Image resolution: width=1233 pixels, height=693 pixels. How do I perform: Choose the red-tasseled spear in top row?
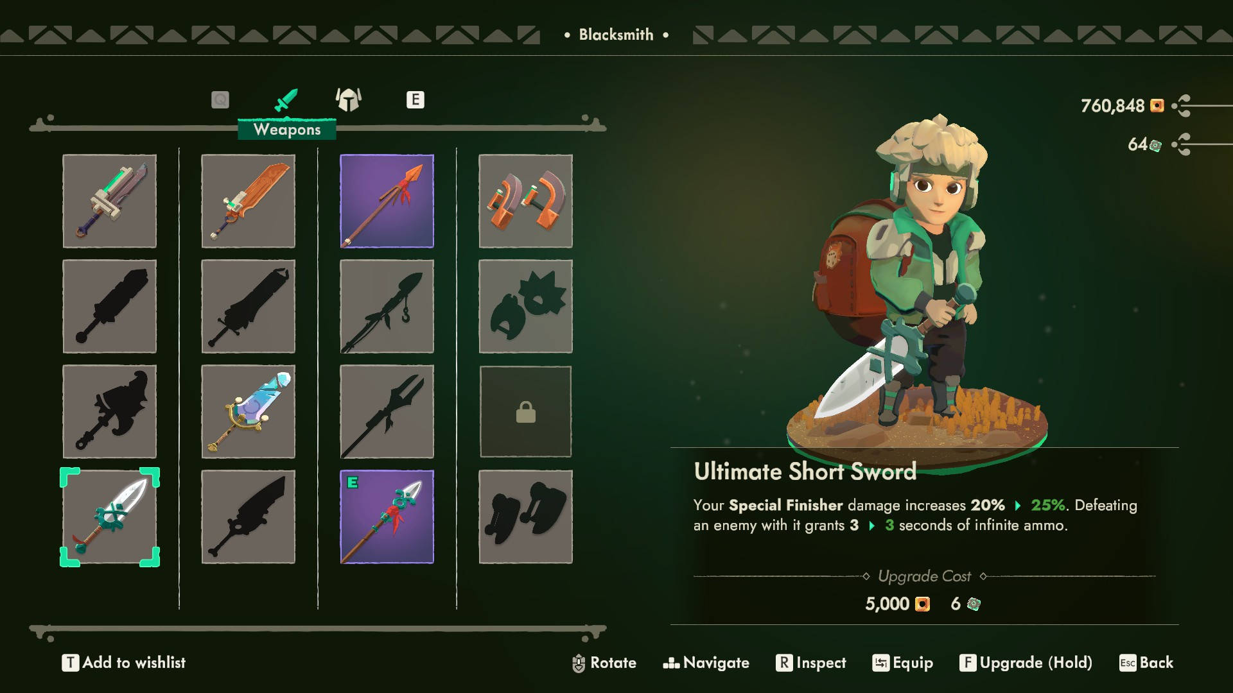387,201
